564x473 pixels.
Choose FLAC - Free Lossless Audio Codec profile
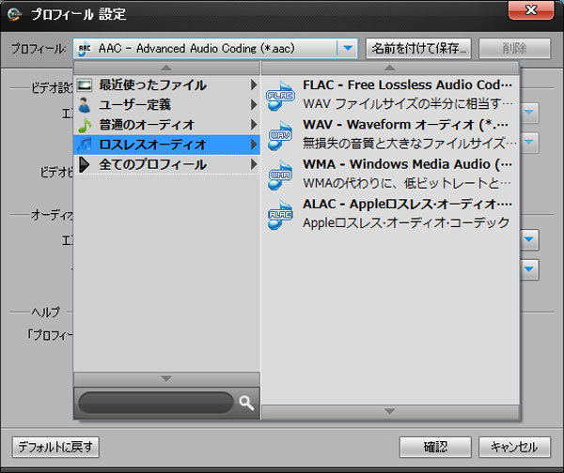(x=390, y=95)
